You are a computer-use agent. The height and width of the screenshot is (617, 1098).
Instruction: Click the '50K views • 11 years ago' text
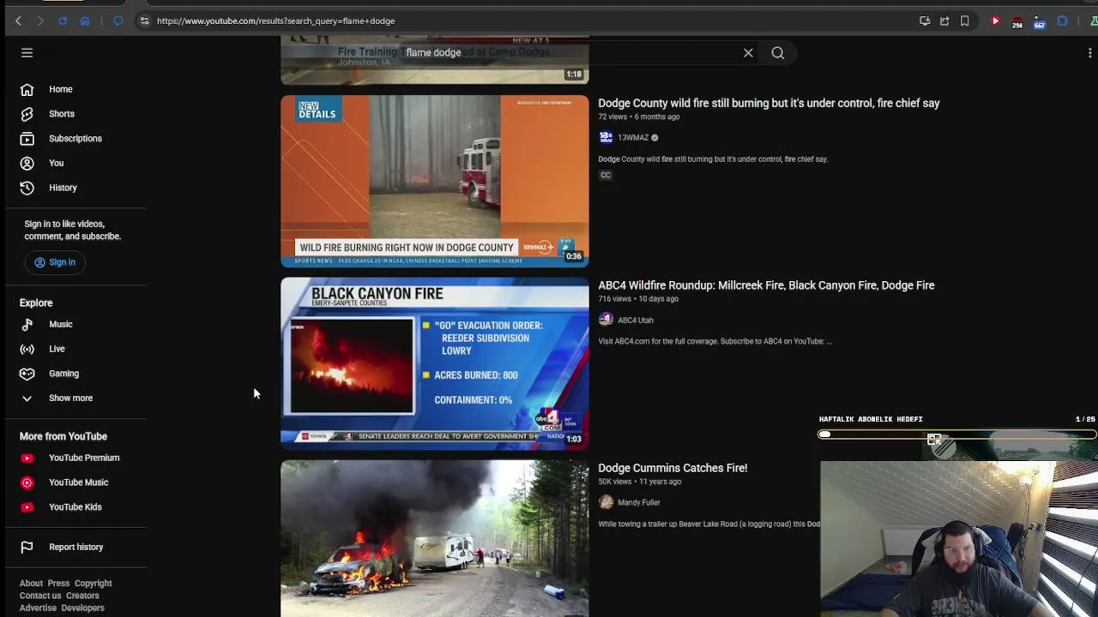[x=640, y=482]
